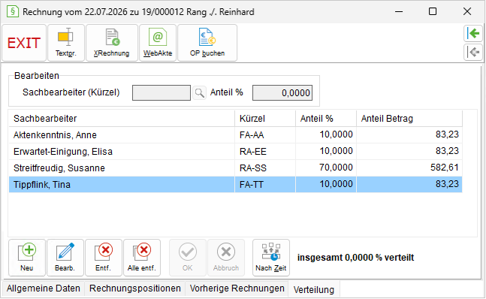Distribute shares using Nach Zeit
This screenshot has width=486, height=299.
point(271,258)
